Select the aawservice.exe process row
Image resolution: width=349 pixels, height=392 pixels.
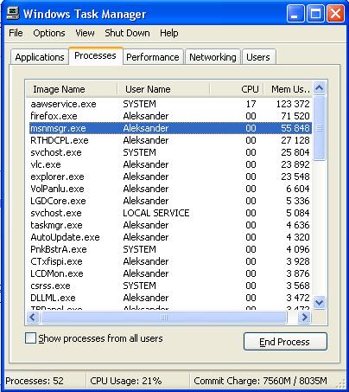tap(170, 104)
